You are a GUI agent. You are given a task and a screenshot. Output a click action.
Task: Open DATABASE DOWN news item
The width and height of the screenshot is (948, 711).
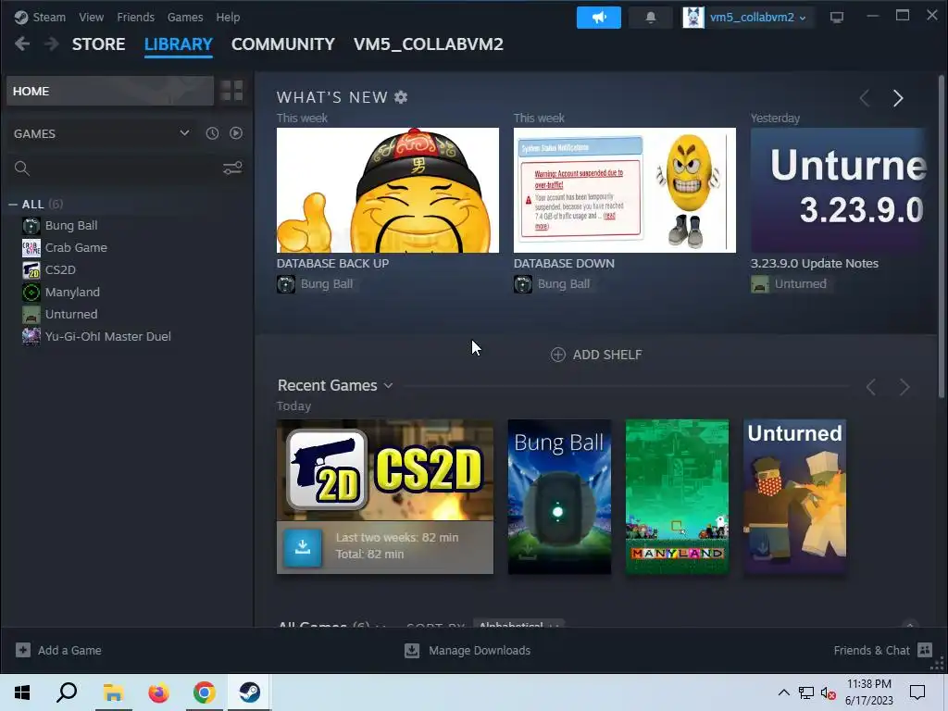click(x=625, y=190)
